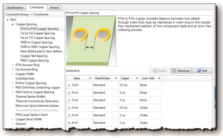
Task: Select SMD to SMD Copper Spacing
Action: [40, 47]
